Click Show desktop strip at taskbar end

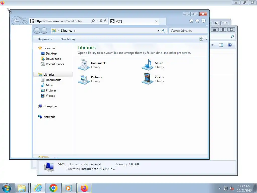coord(255,188)
